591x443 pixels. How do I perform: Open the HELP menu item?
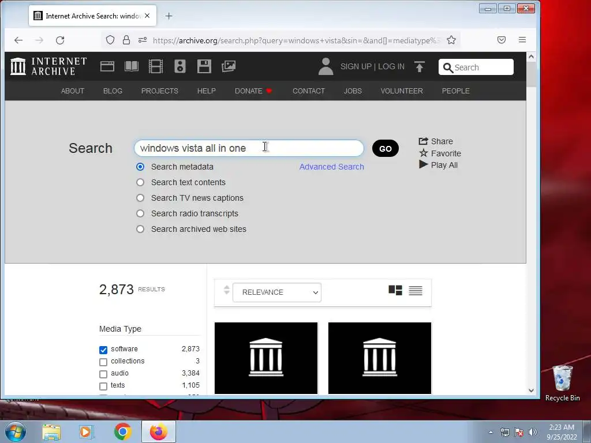[x=207, y=91]
